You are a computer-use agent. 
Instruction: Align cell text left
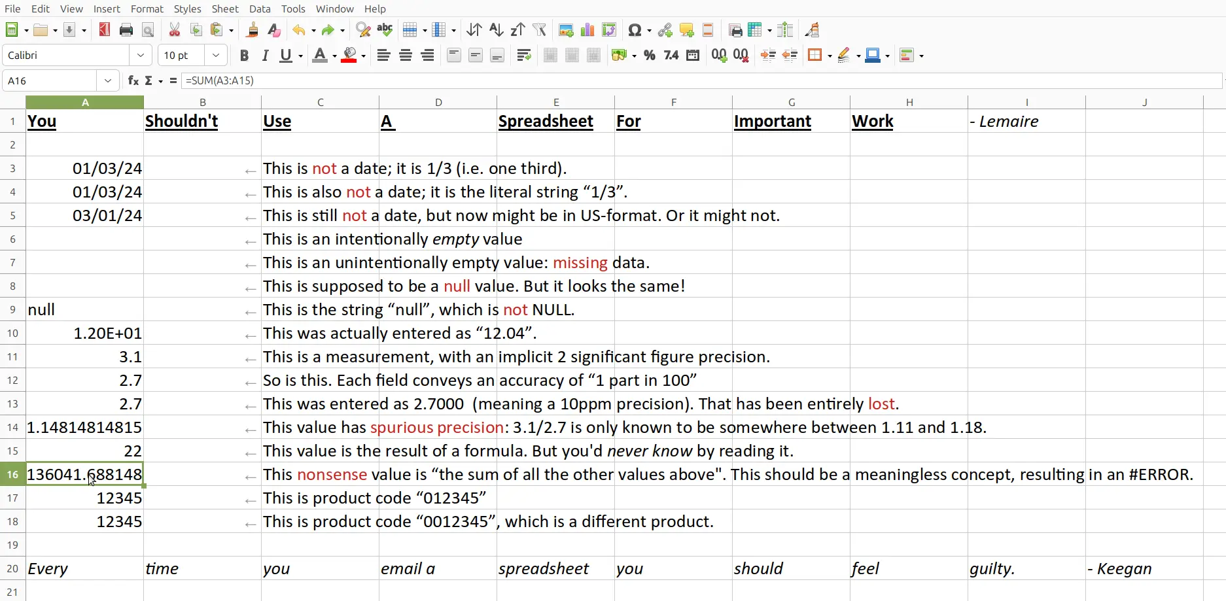pos(384,56)
